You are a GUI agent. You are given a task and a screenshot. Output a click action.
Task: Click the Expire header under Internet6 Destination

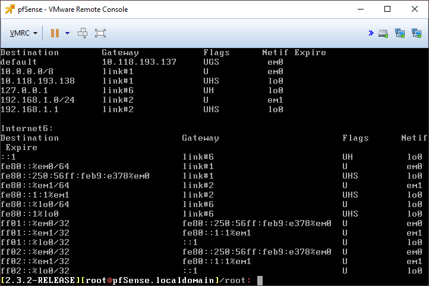click(21, 148)
